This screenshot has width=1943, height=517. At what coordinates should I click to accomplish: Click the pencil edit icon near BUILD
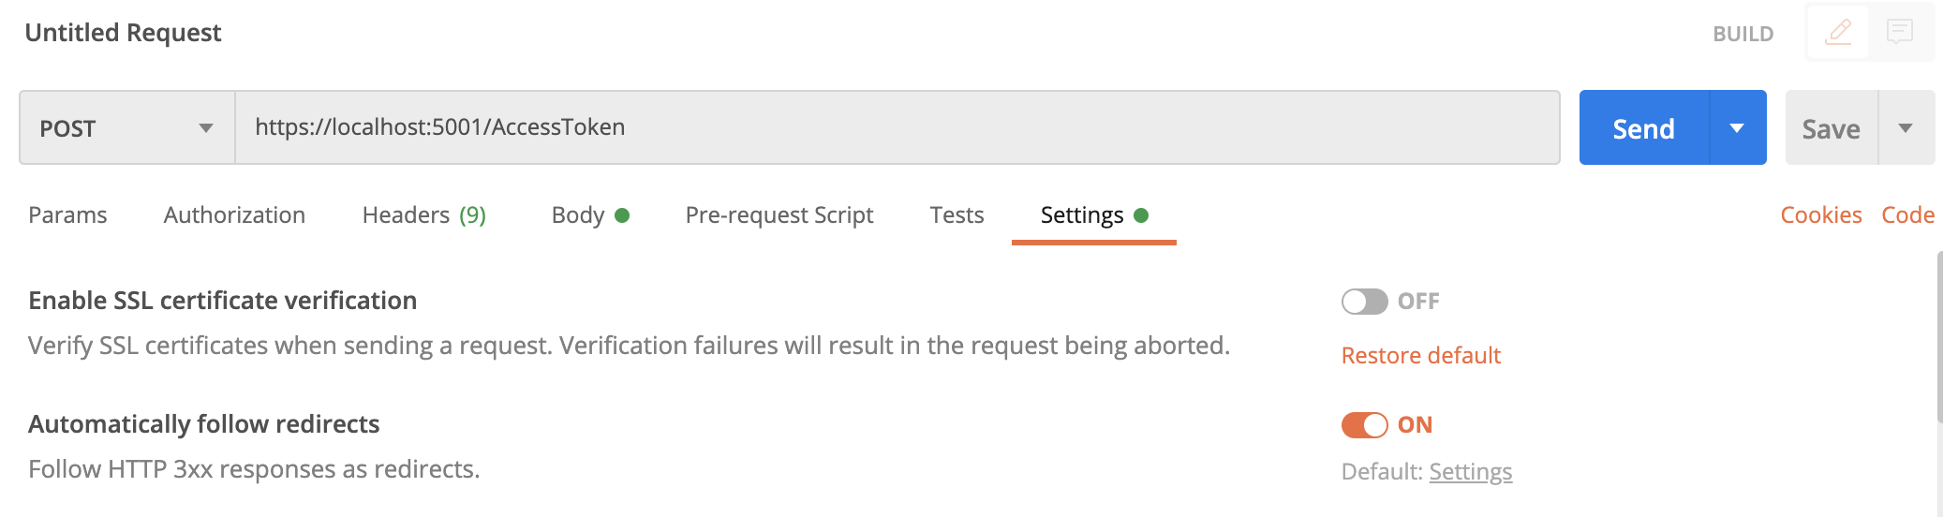pyautogui.click(x=1838, y=33)
